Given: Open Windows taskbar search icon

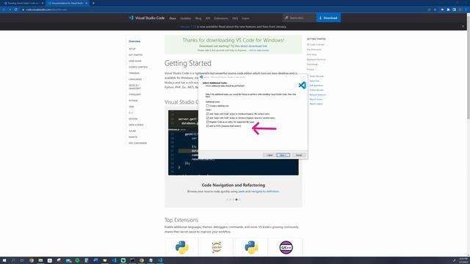Looking at the screenshot, I should coord(13,260).
